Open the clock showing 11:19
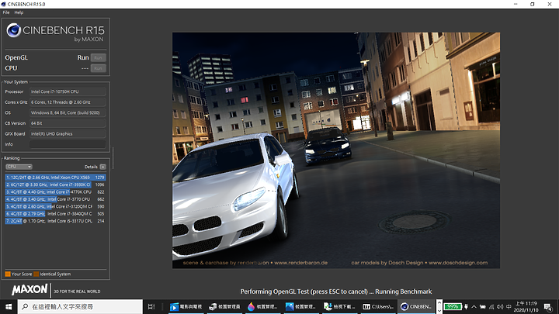 tap(526, 306)
